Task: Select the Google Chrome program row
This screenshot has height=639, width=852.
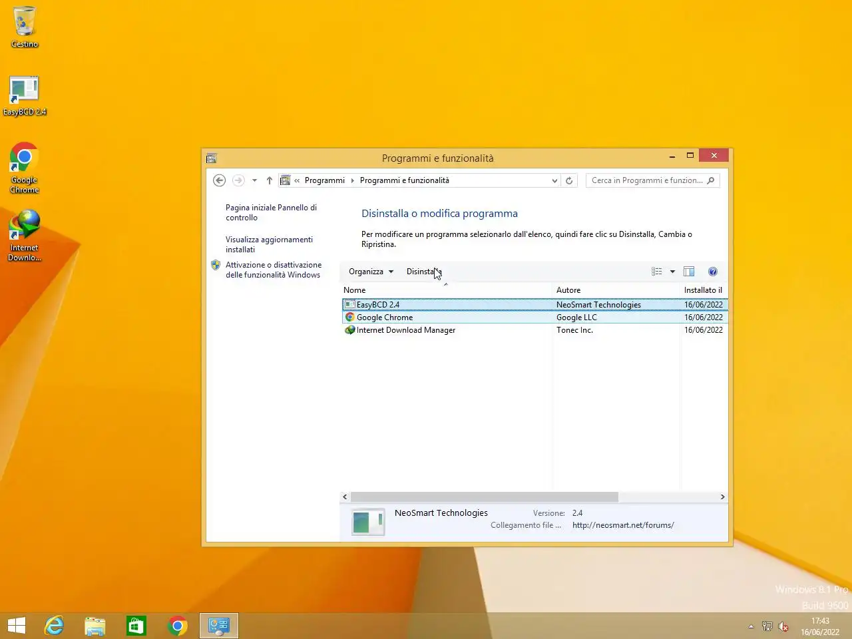Action: click(x=535, y=318)
